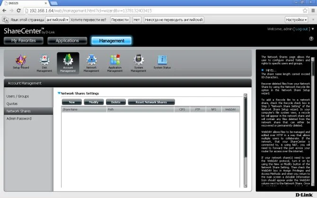Image resolution: width=317 pixels, height=198 pixels.
Task: Click the Log out link
Action: click(x=301, y=29)
